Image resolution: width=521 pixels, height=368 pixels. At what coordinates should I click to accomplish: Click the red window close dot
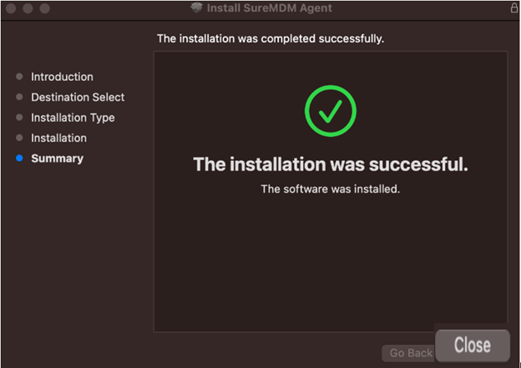(x=11, y=8)
